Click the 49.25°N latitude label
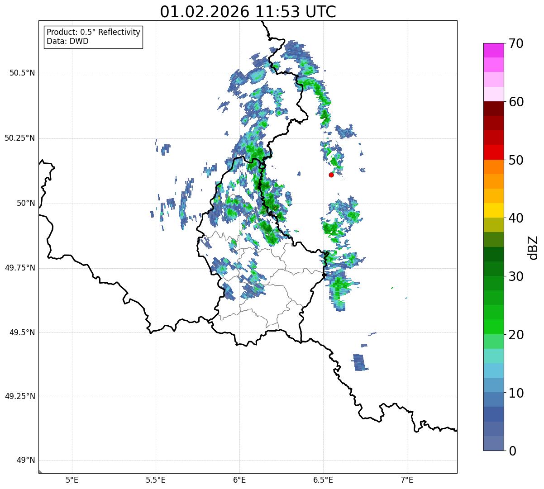544x489 pixels. coord(19,396)
